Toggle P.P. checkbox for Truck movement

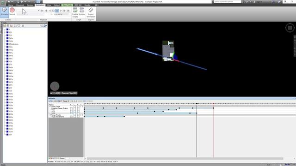[x=78, y=117]
